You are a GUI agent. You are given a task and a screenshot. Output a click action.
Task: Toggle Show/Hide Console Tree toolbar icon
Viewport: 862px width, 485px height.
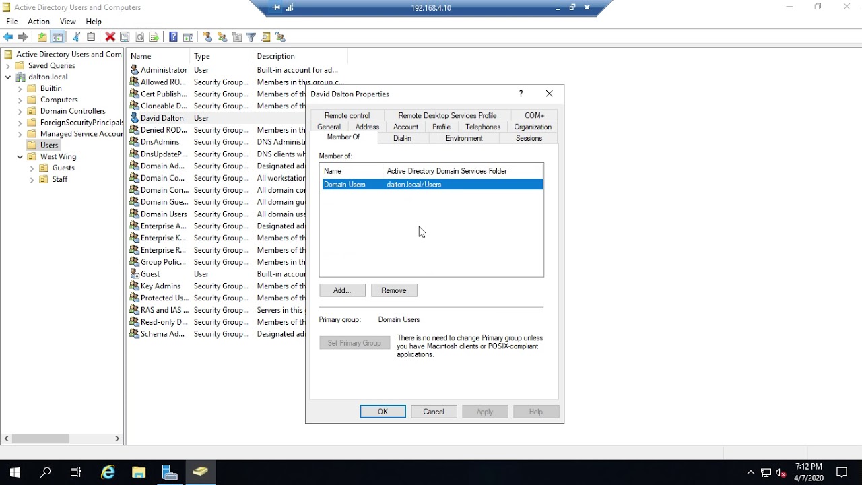58,37
